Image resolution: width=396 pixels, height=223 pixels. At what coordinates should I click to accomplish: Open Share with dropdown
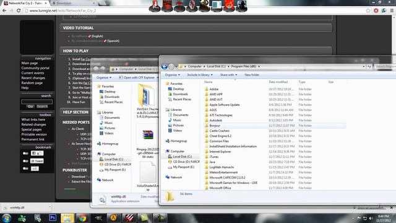pyautogui.click(x=228, y=75)
